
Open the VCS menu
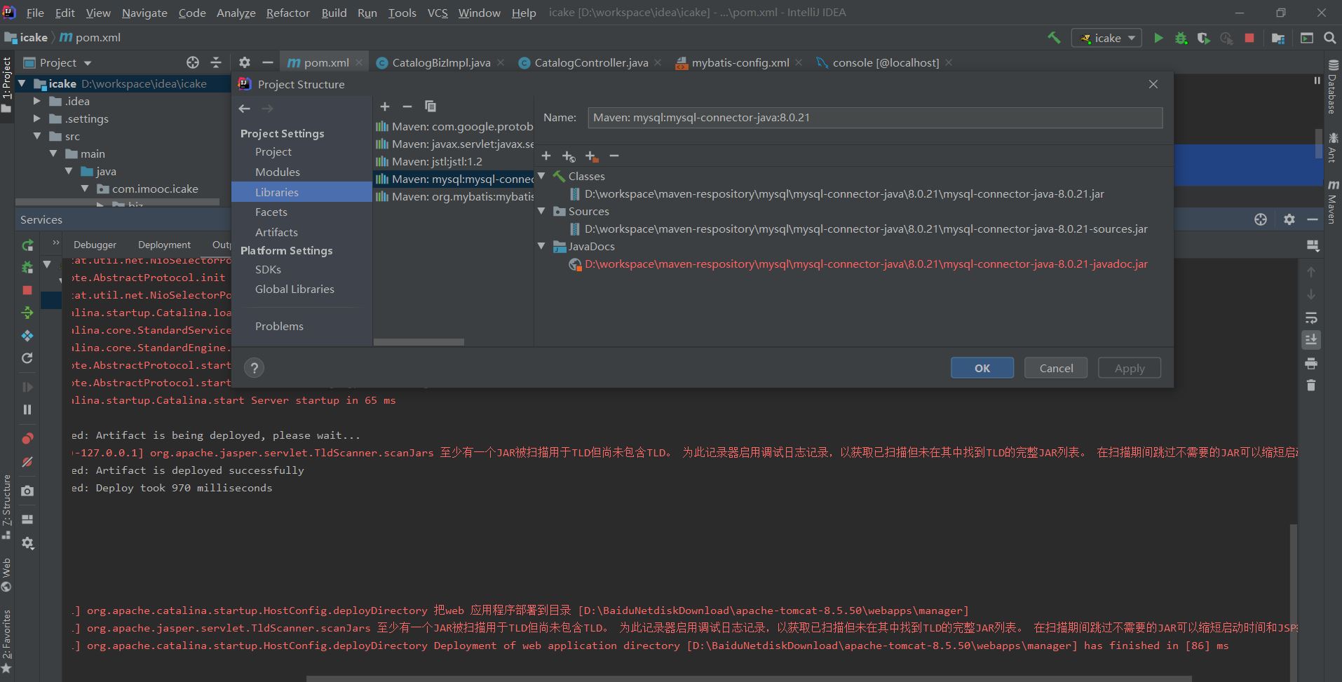click(x=438, y=13)
